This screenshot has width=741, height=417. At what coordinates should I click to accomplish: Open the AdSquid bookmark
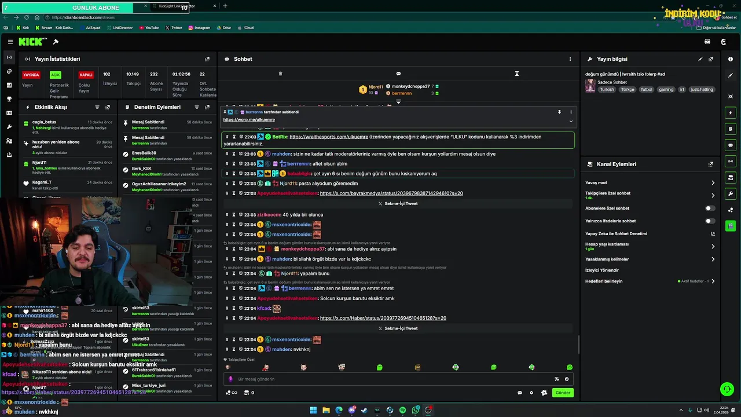coord(90,27)
